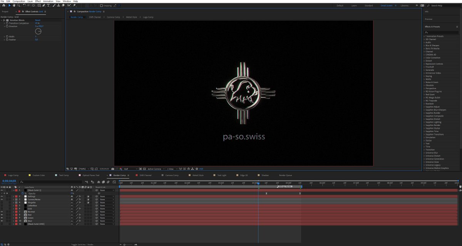This screenshot has height=246, width=462.
Task: Open composition mini-flowchart icon in timeline
Action: coord(87,182)
